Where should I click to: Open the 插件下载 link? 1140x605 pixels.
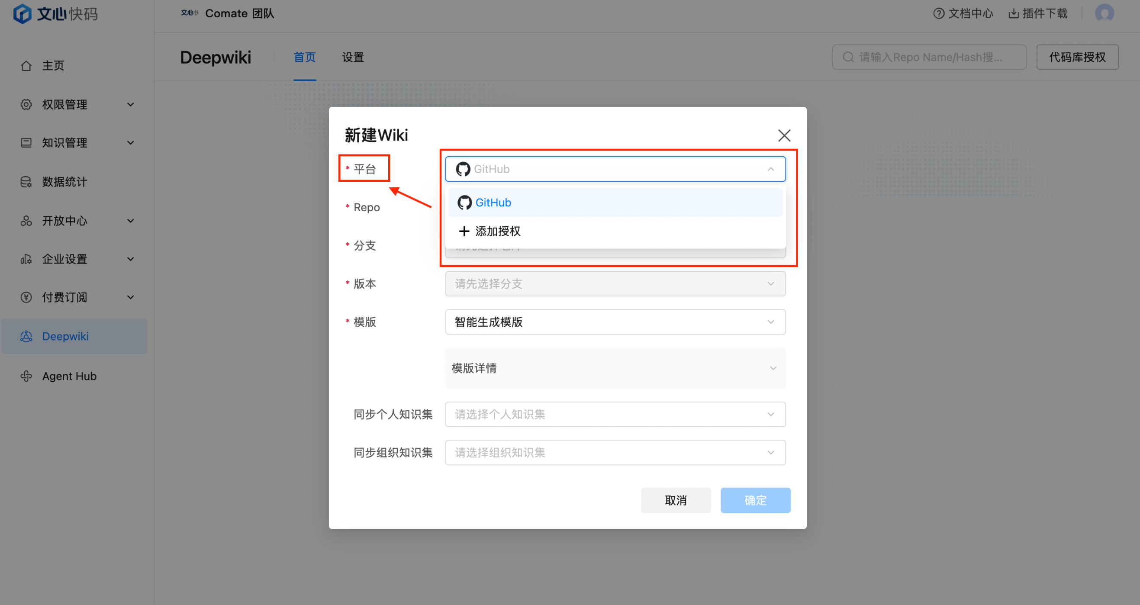(1038, 14)
